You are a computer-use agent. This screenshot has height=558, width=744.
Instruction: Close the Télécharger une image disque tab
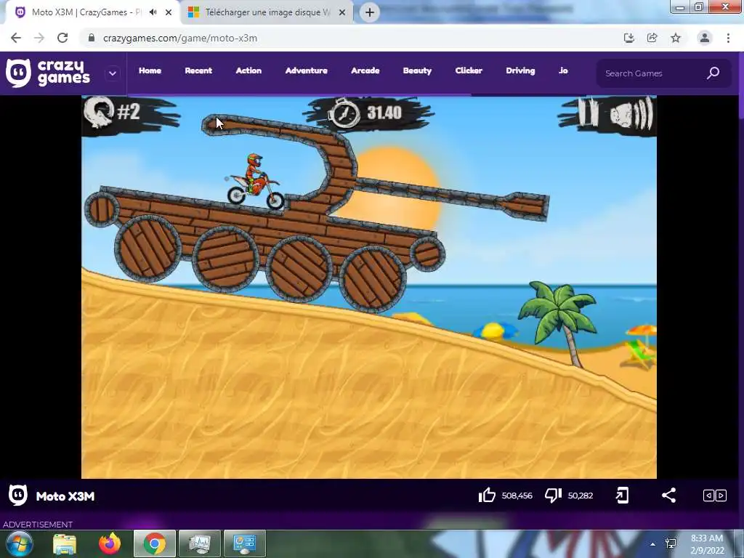(342, 13)
